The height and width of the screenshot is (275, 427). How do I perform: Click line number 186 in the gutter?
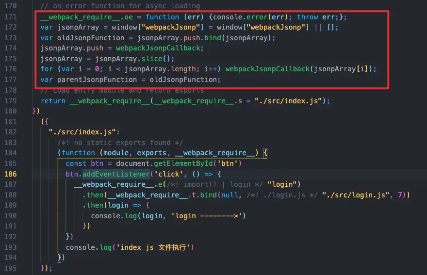click(11, 174)
